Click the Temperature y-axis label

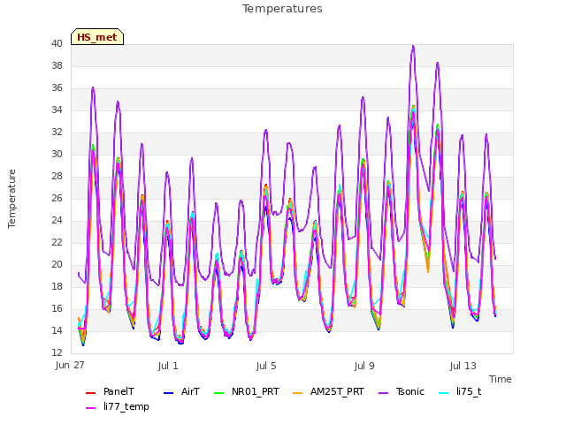tap(11, 199)
